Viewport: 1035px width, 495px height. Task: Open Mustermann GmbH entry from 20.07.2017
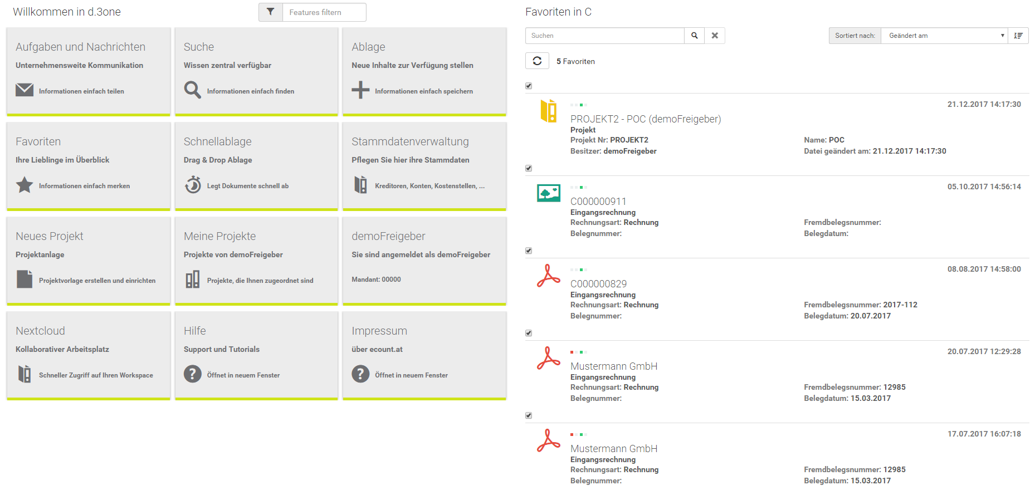click(x=614, y=366)
